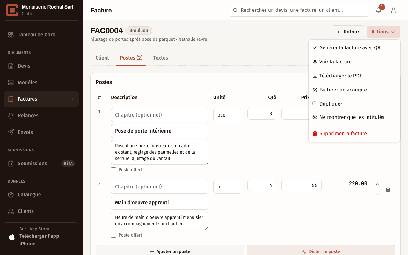Select Supprimer la facture
This screenshot has width=408, height=255.
[354, 134]
